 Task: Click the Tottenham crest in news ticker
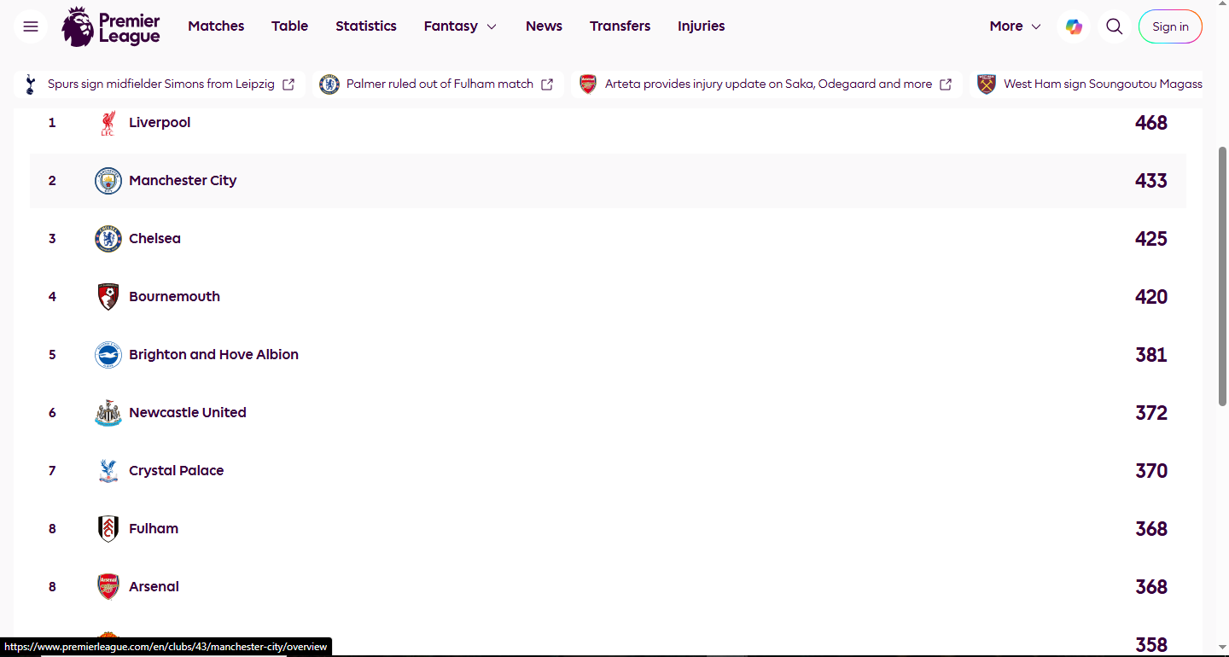[31, 84]
